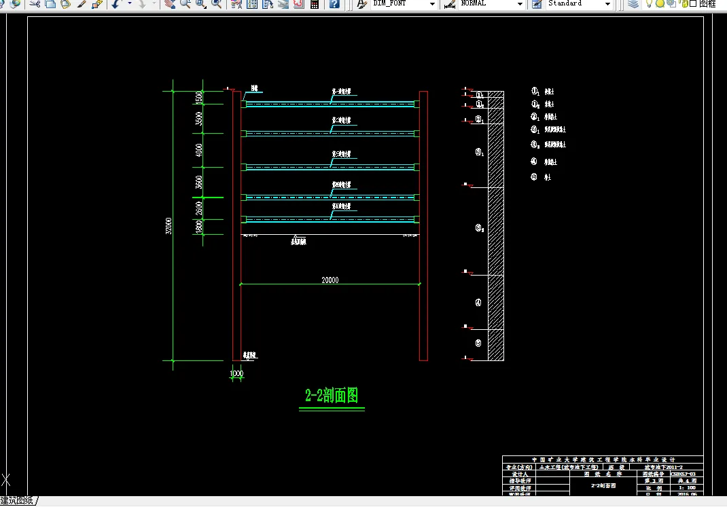727x507 pixels.
Task: Open the Sheet Set Manager icon
Action: pos(283,3)
